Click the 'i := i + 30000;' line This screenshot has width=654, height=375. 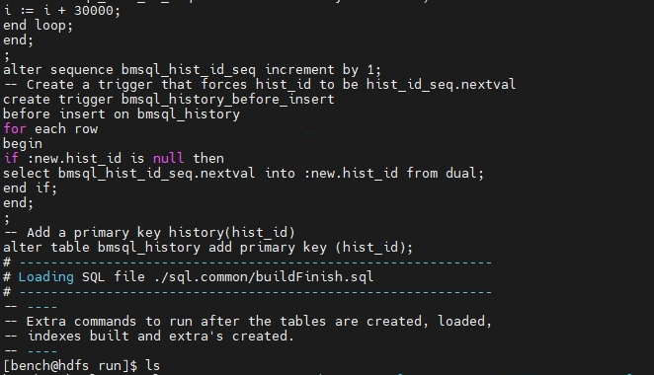tap(61, 11)
